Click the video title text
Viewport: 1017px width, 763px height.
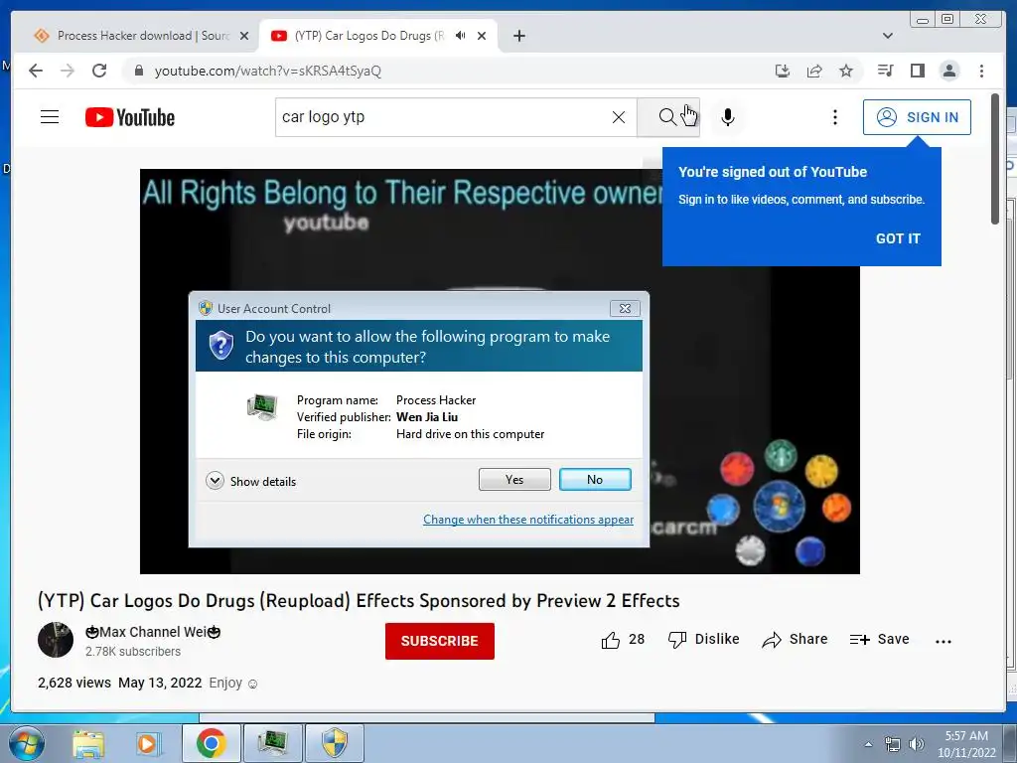pyautogui.click(x=359, y=601)
